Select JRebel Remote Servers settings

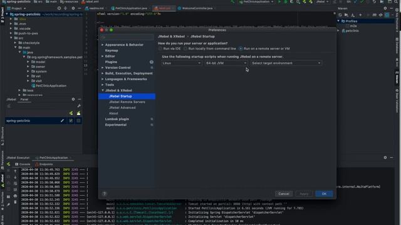tap(127, 102)
